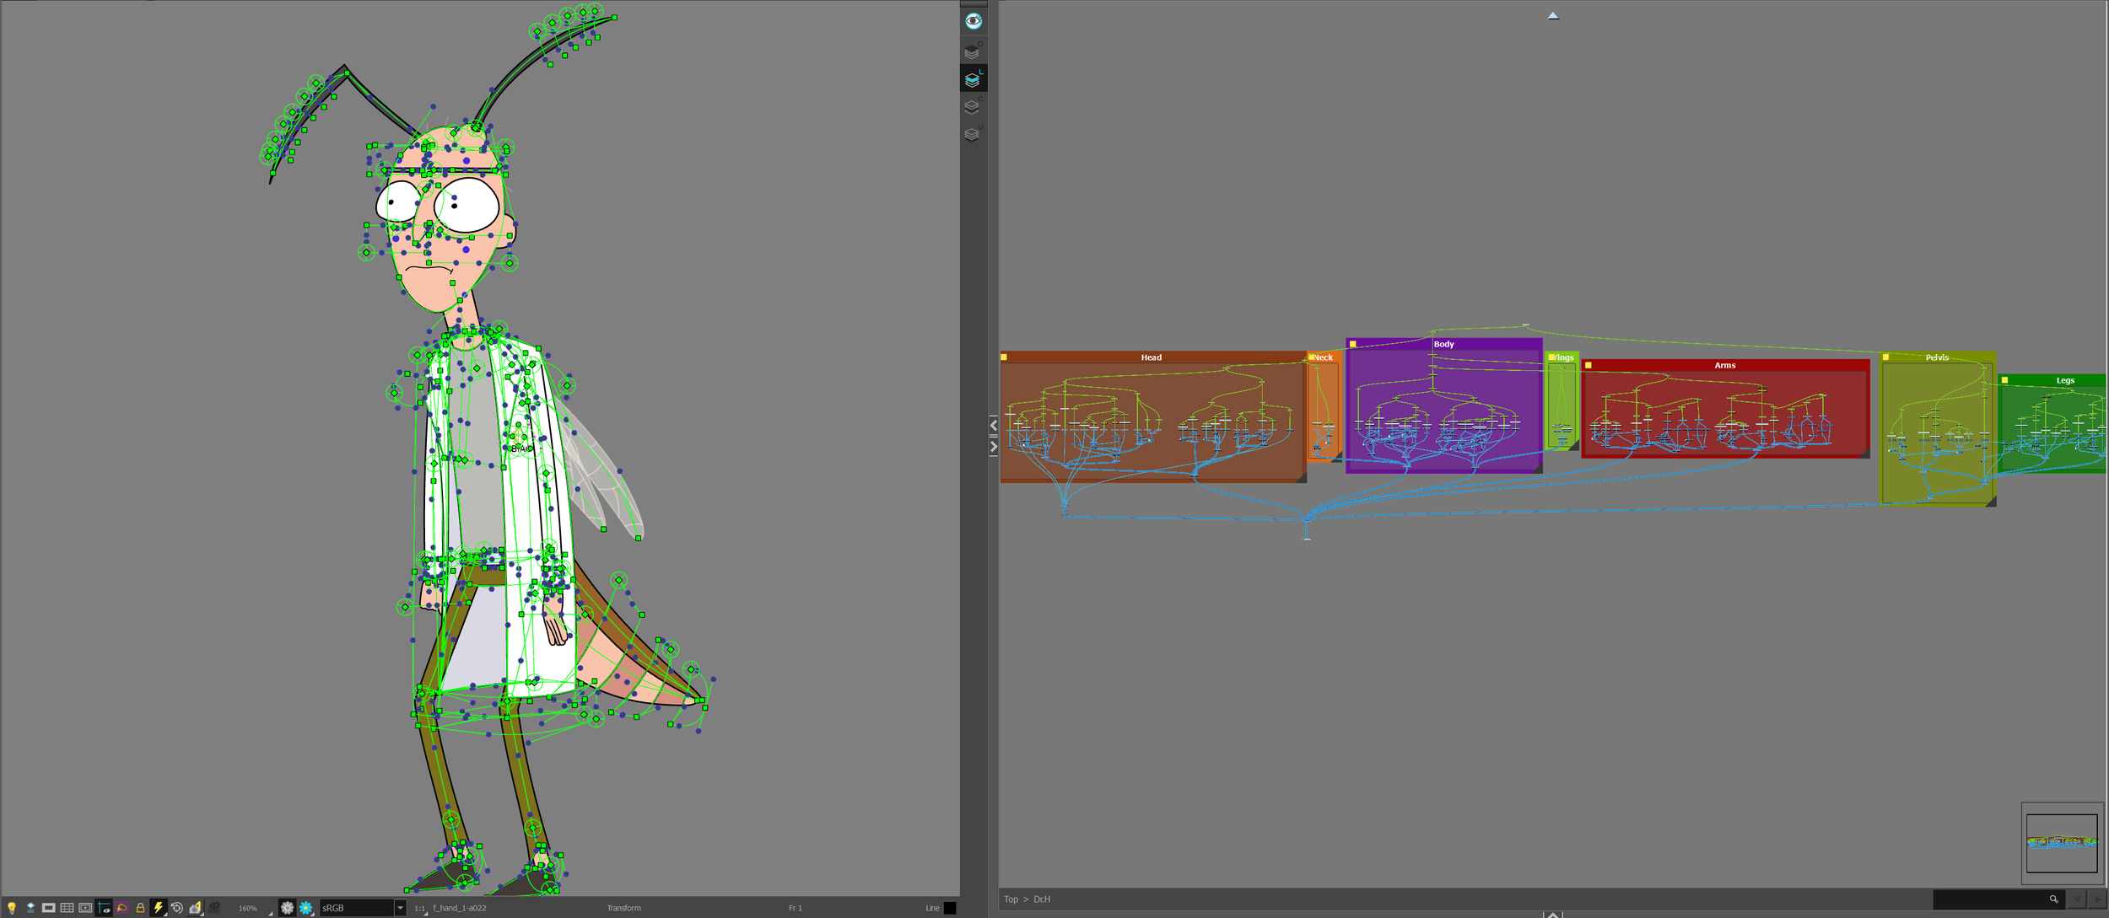Click the sRGB colour space field
Screen dimensions: 2109x918
point(357,908)
